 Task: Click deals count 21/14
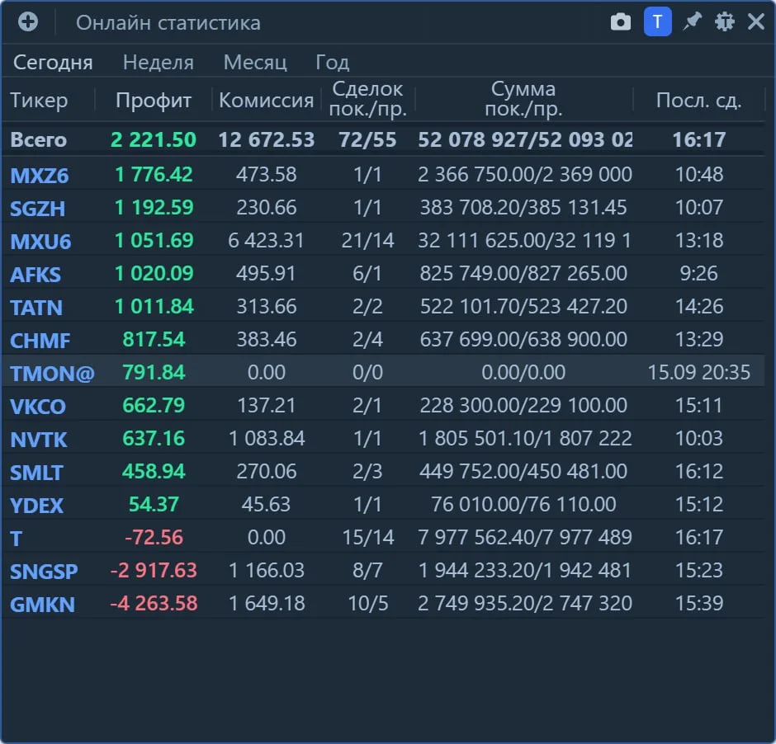[x=367, y=240]
